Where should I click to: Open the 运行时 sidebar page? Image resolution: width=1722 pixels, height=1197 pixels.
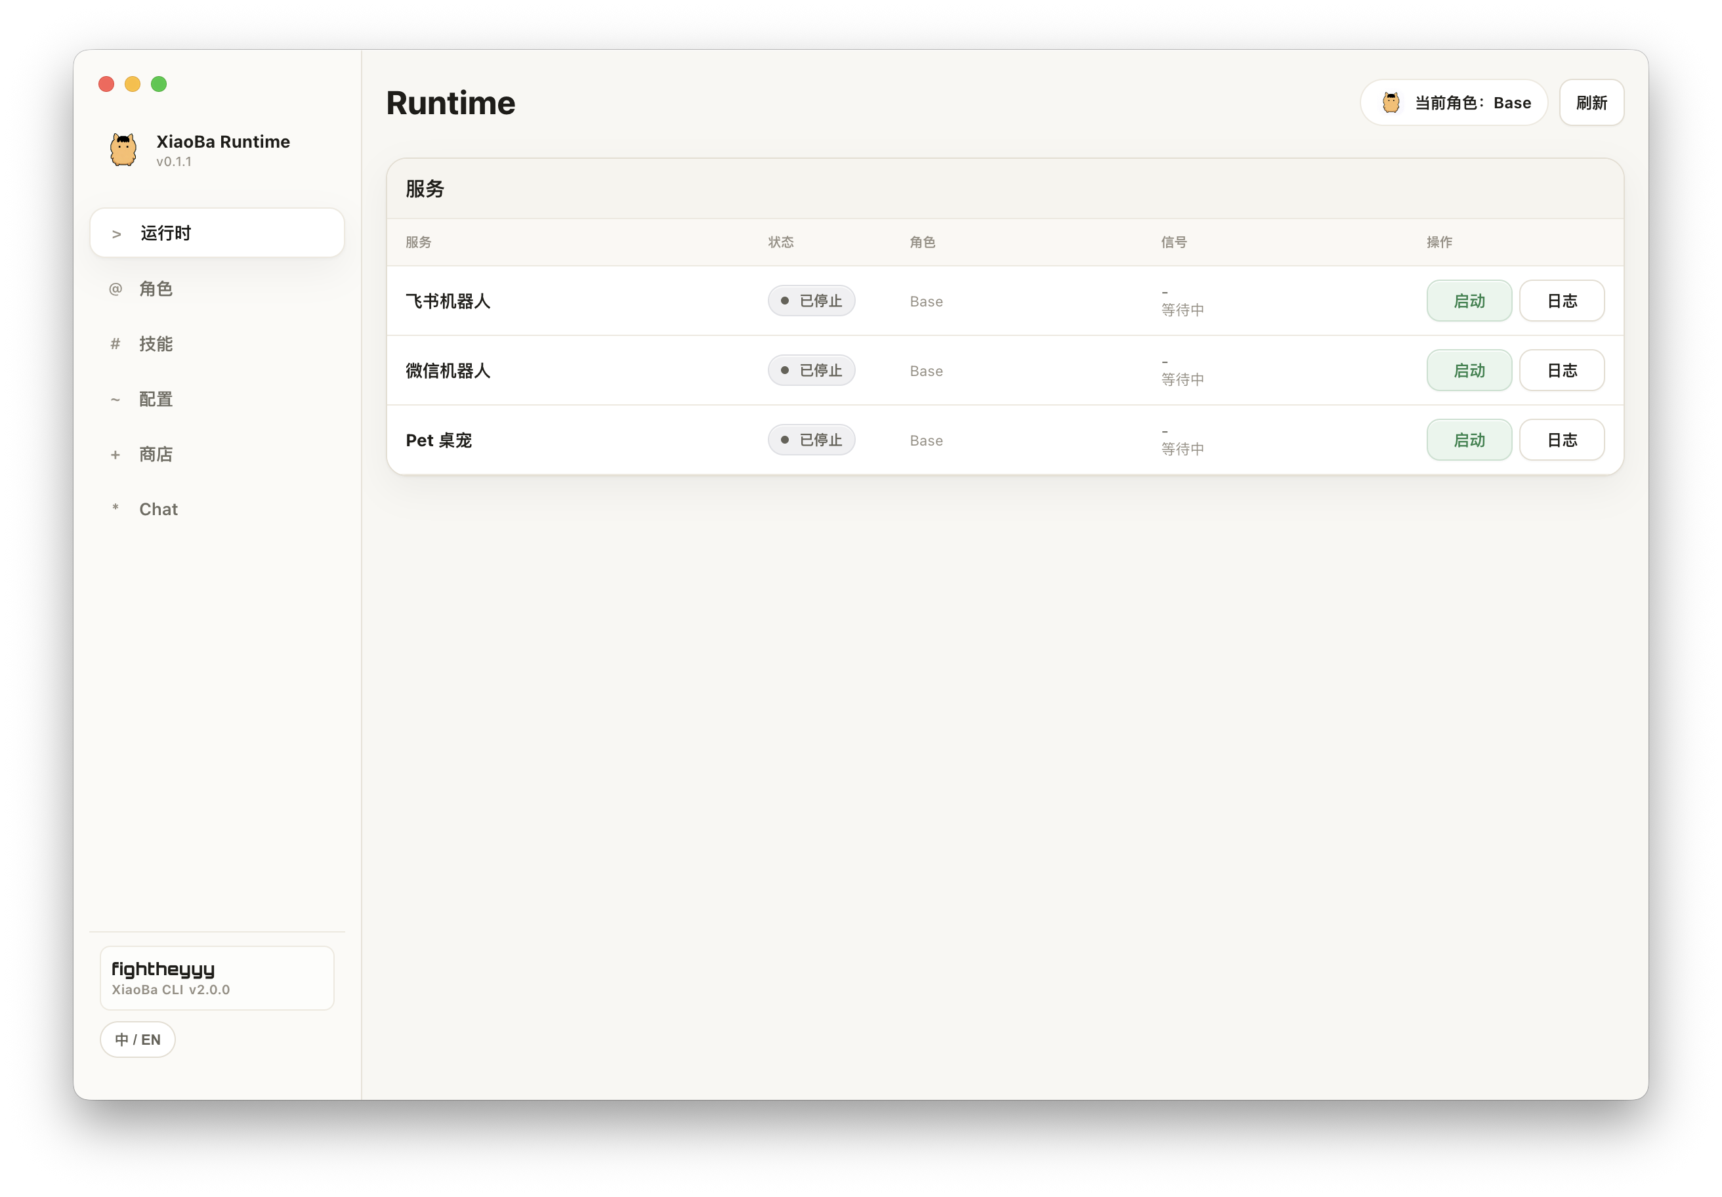(x=217, y=233)
